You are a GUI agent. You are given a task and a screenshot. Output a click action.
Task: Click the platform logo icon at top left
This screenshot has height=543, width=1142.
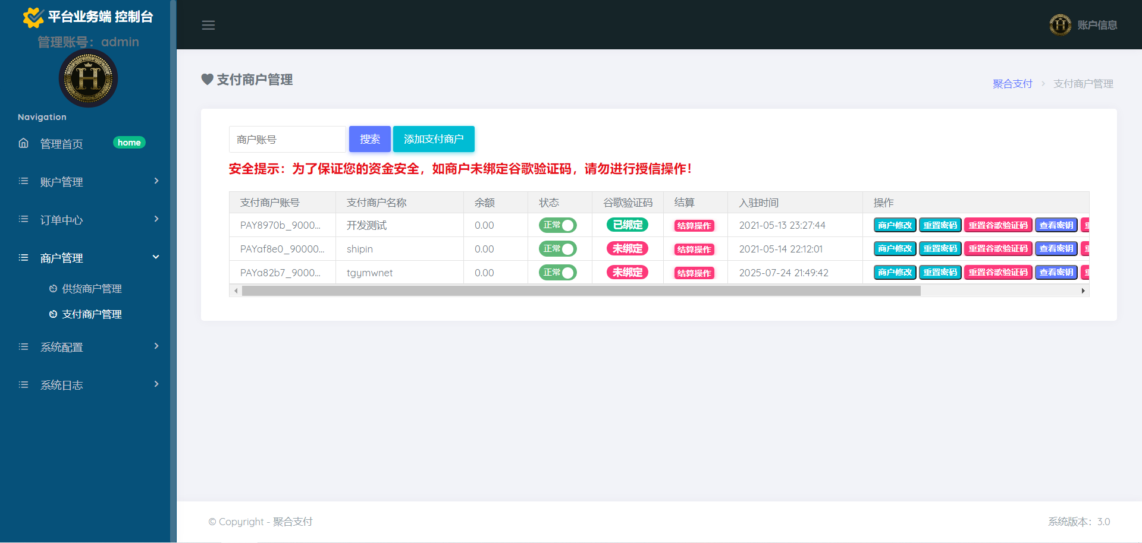33,17
